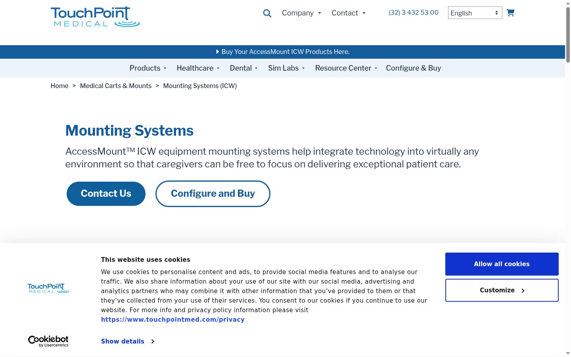Call the (32) 3 432 53 00 number
Image resolution: width=571 pixels, height=357 pixels.
pos(414,12)
